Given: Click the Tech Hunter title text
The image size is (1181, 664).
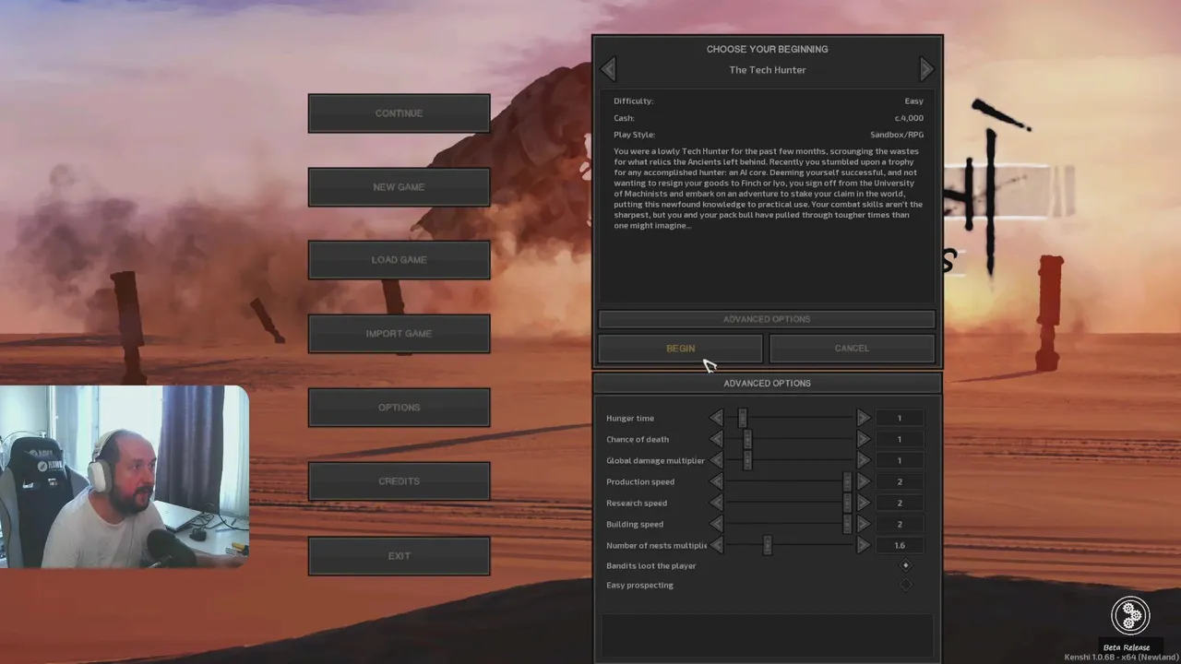Looking at the screenshot, I should coord(768,70).
